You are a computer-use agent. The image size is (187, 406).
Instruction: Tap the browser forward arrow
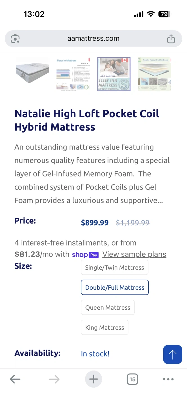[54, 379]
